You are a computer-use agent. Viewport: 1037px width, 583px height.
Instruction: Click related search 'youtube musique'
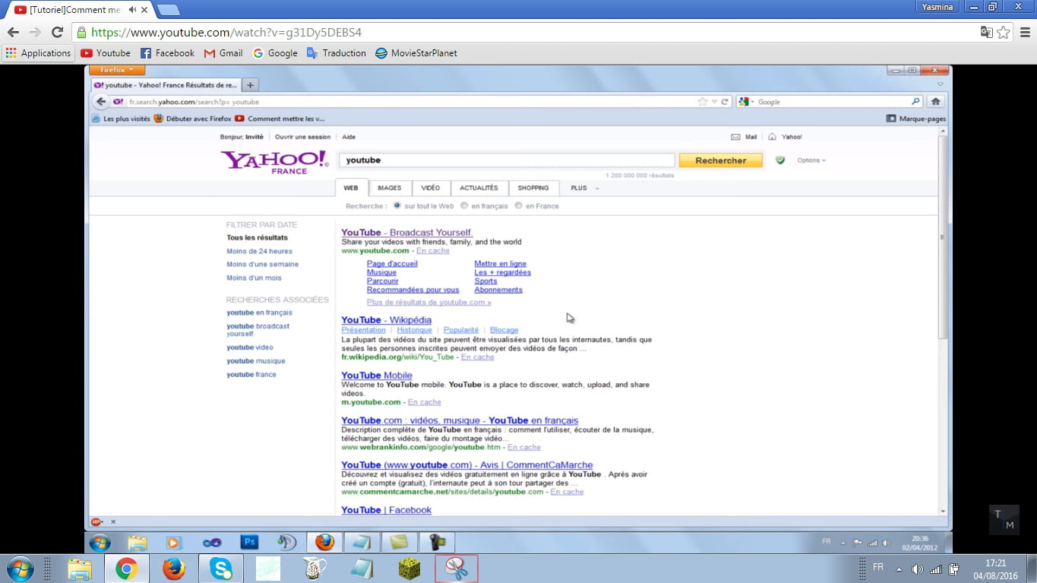coord(255,361)
